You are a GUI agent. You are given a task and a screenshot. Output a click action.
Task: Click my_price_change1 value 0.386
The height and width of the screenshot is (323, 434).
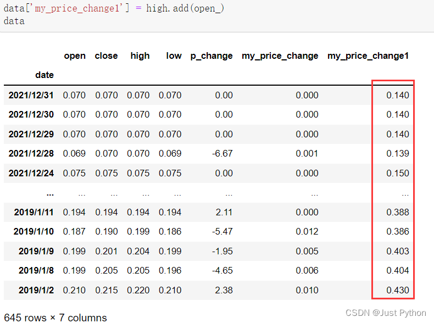[398, 232]
